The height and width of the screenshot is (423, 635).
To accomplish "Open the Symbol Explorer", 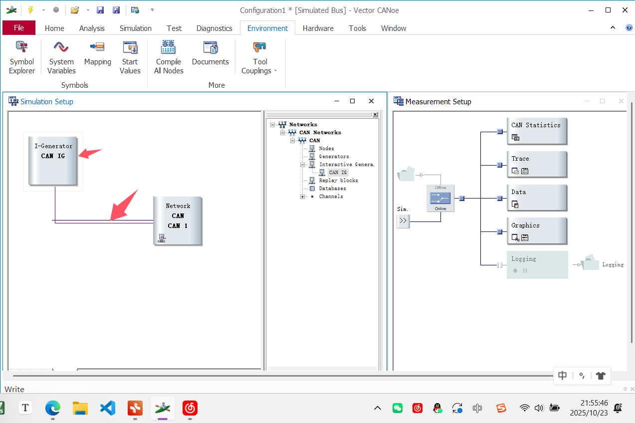I will (x=22, y=58).
